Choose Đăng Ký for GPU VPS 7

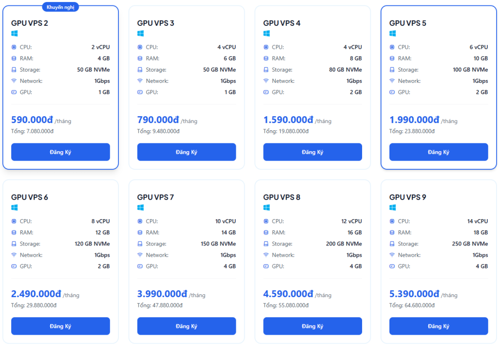click(x=187, y=326)
